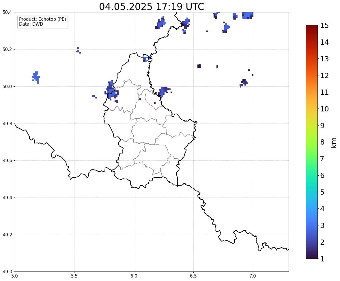
Task: Select the latitude tick label 49.2
Action: pyautogui.click(x=7, y=235)
